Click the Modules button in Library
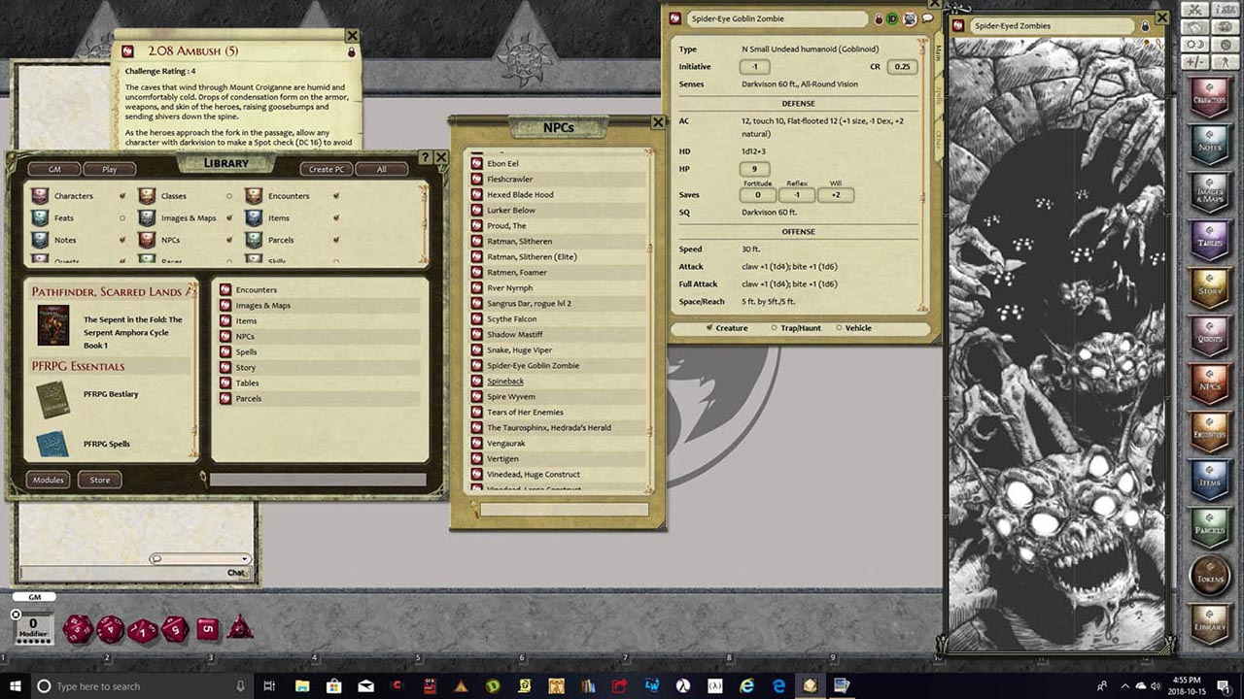Viewport: 1244px width, 699px height. [49, 480]
